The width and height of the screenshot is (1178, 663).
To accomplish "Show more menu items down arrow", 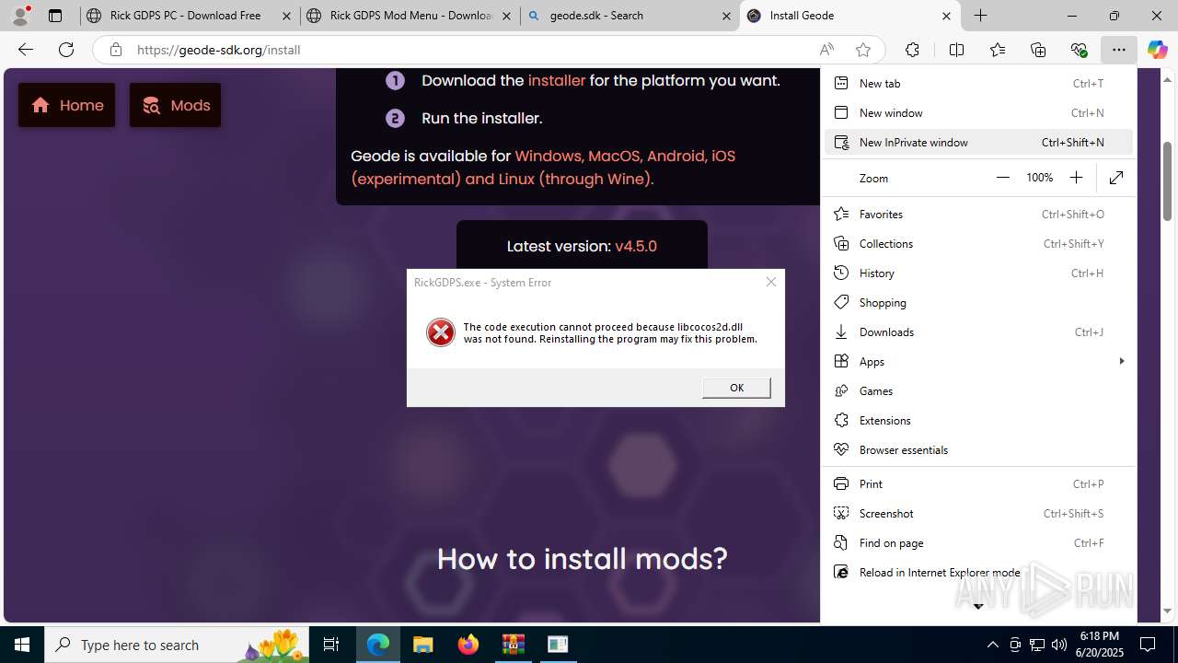I will click(978, 606).
